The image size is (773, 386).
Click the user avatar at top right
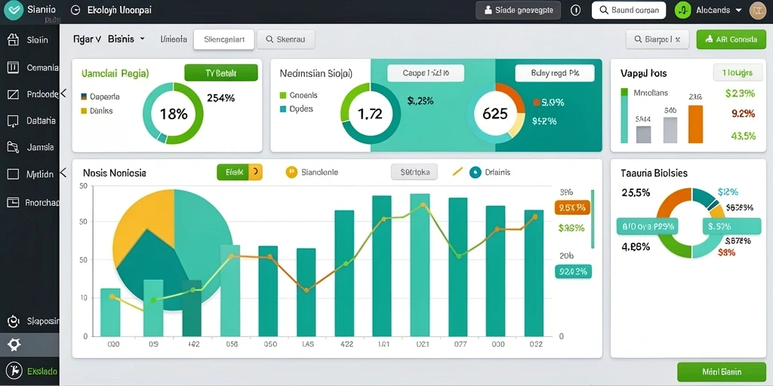[x=757, y=11]
